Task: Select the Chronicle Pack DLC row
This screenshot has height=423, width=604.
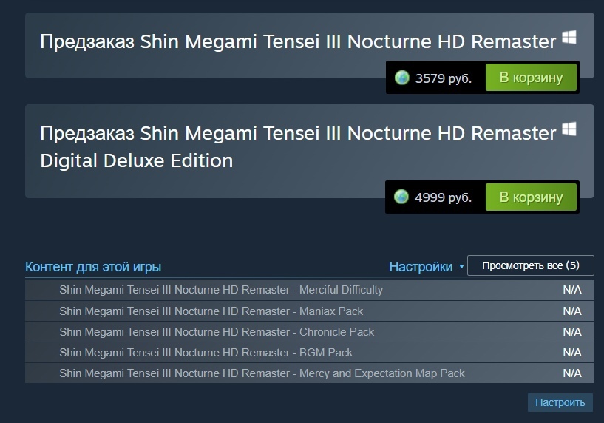Action: (217, 332)
